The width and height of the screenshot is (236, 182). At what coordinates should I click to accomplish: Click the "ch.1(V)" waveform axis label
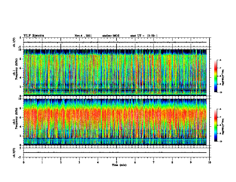coord(14,42)
